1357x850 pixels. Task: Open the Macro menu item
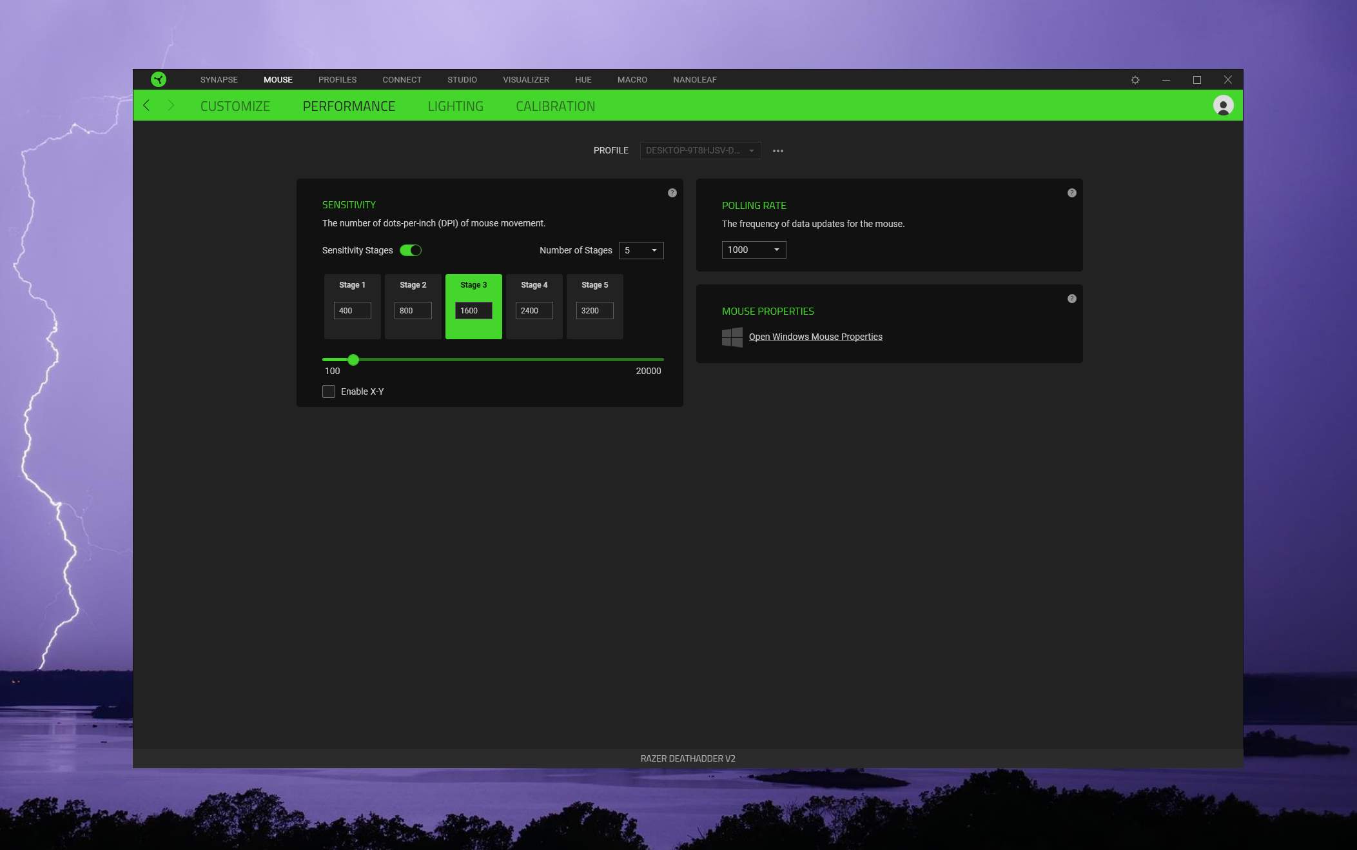click(632, 80)
